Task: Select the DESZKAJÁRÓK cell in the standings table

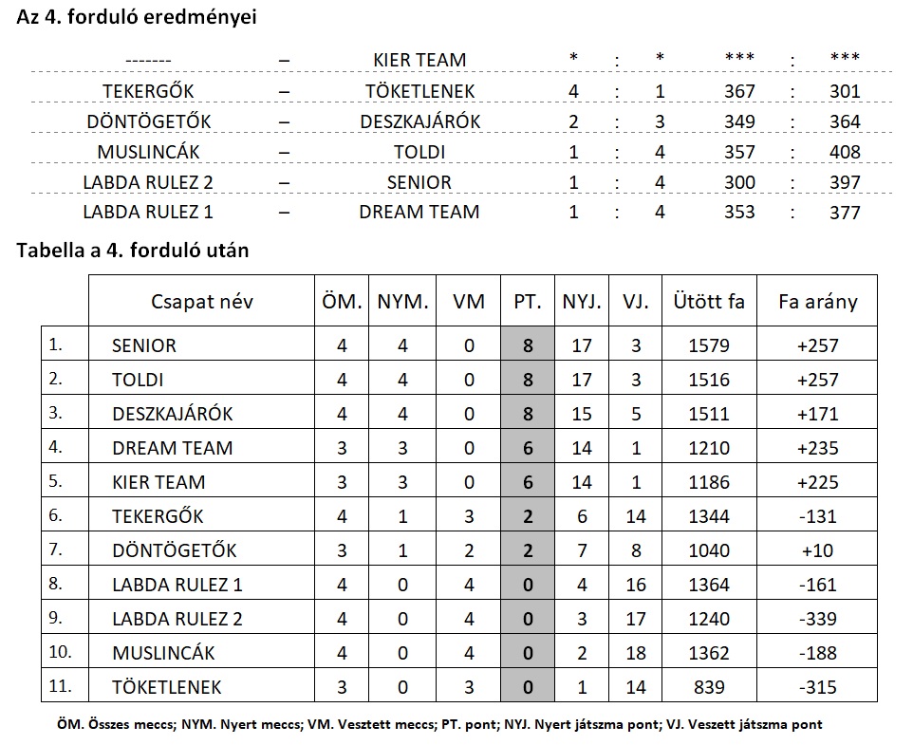Action: click(x=172, y=414)
